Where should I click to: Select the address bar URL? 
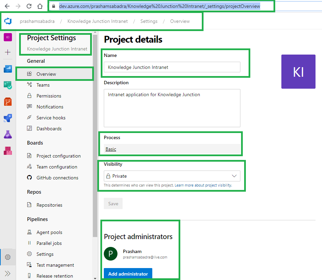click(159, 6)
